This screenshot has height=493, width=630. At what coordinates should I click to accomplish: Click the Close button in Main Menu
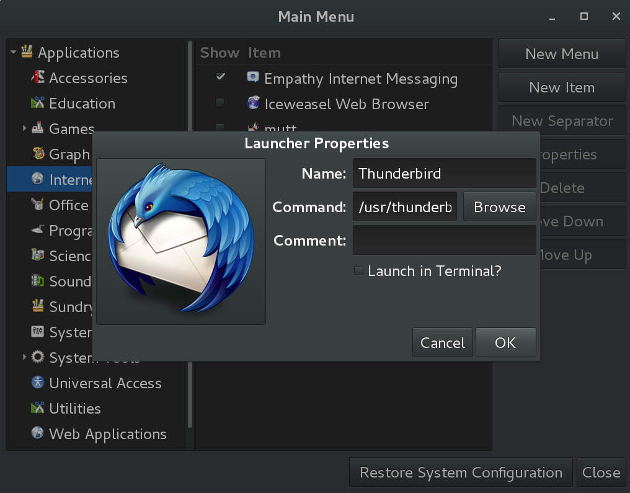601,472
